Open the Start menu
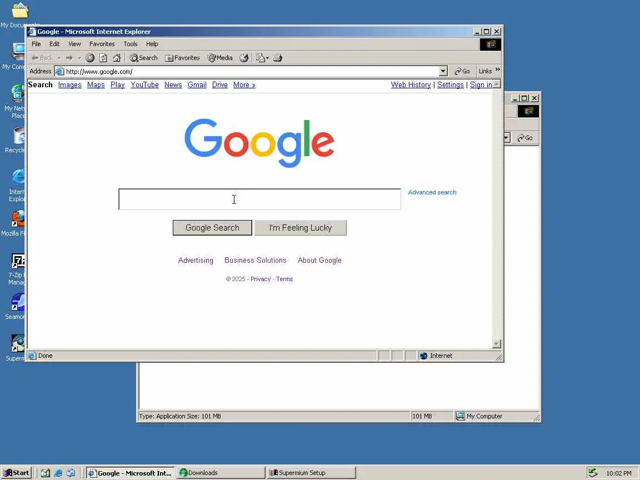This screenshot has width=640, height=480. (16, 473)
